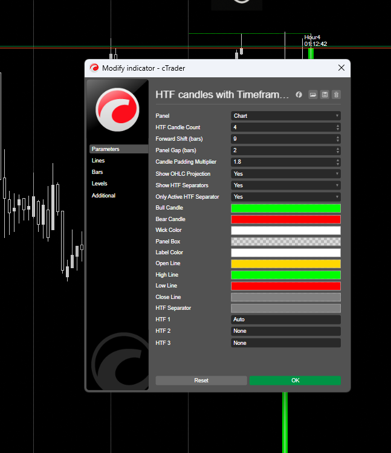Click the HTF 1 field showing Auto

coord(286,320)
